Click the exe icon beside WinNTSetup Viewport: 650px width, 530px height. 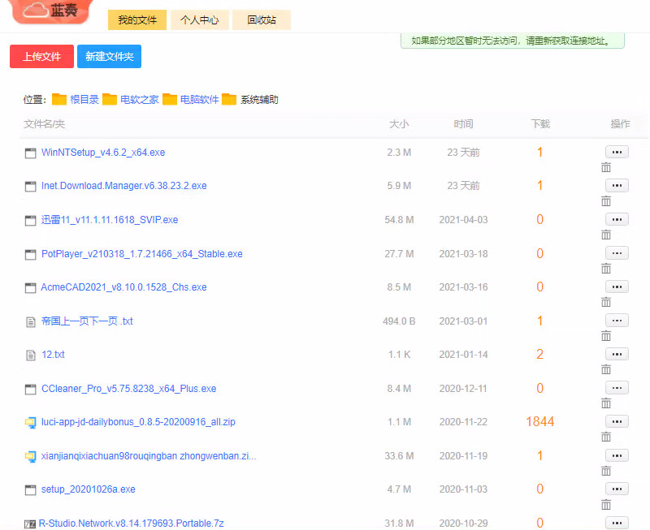(30, 153)
